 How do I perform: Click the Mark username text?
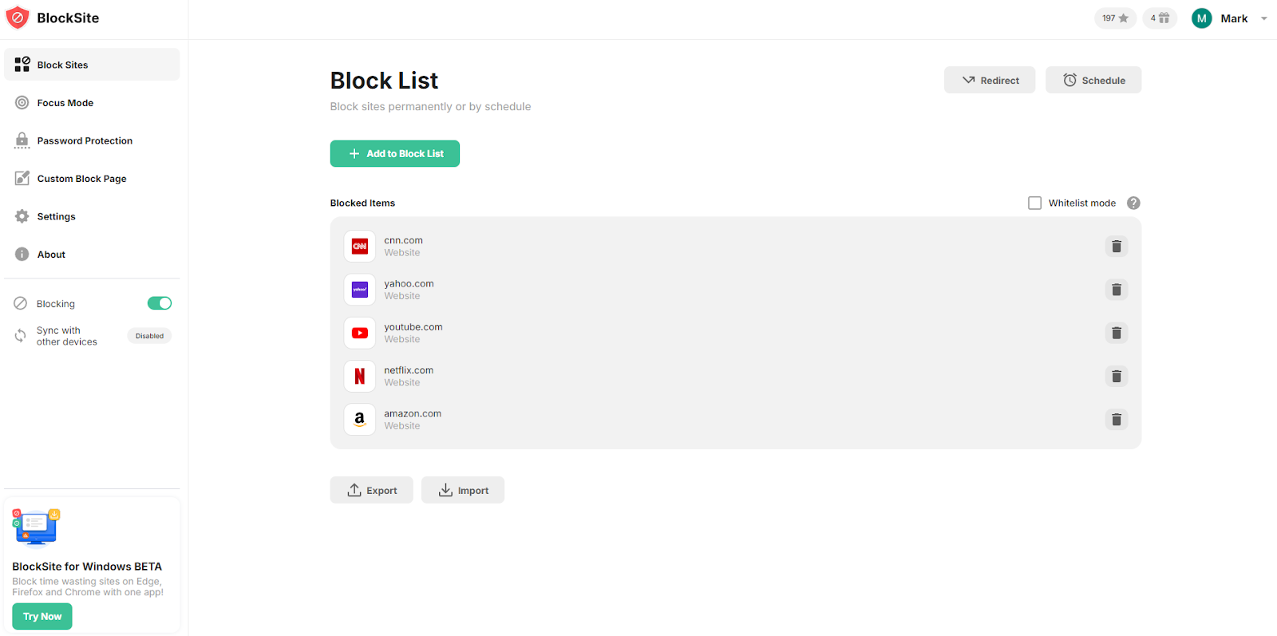tap(1234, 18)
